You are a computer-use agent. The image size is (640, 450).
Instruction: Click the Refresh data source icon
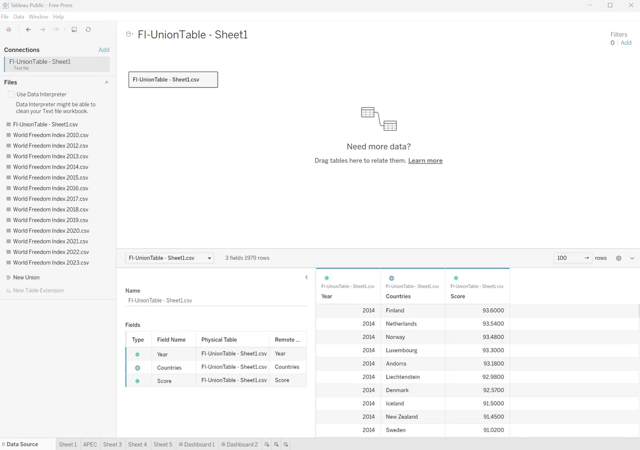click(x=88, y=29)
